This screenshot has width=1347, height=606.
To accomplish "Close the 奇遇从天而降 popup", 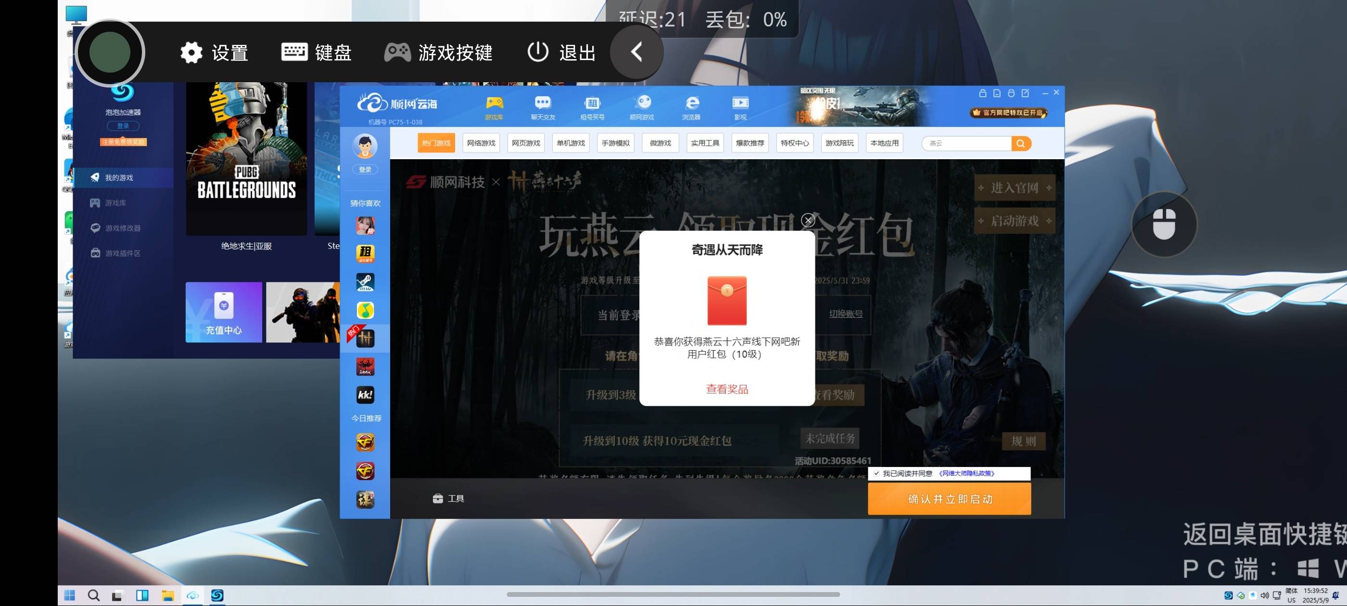I will [808, 220].
